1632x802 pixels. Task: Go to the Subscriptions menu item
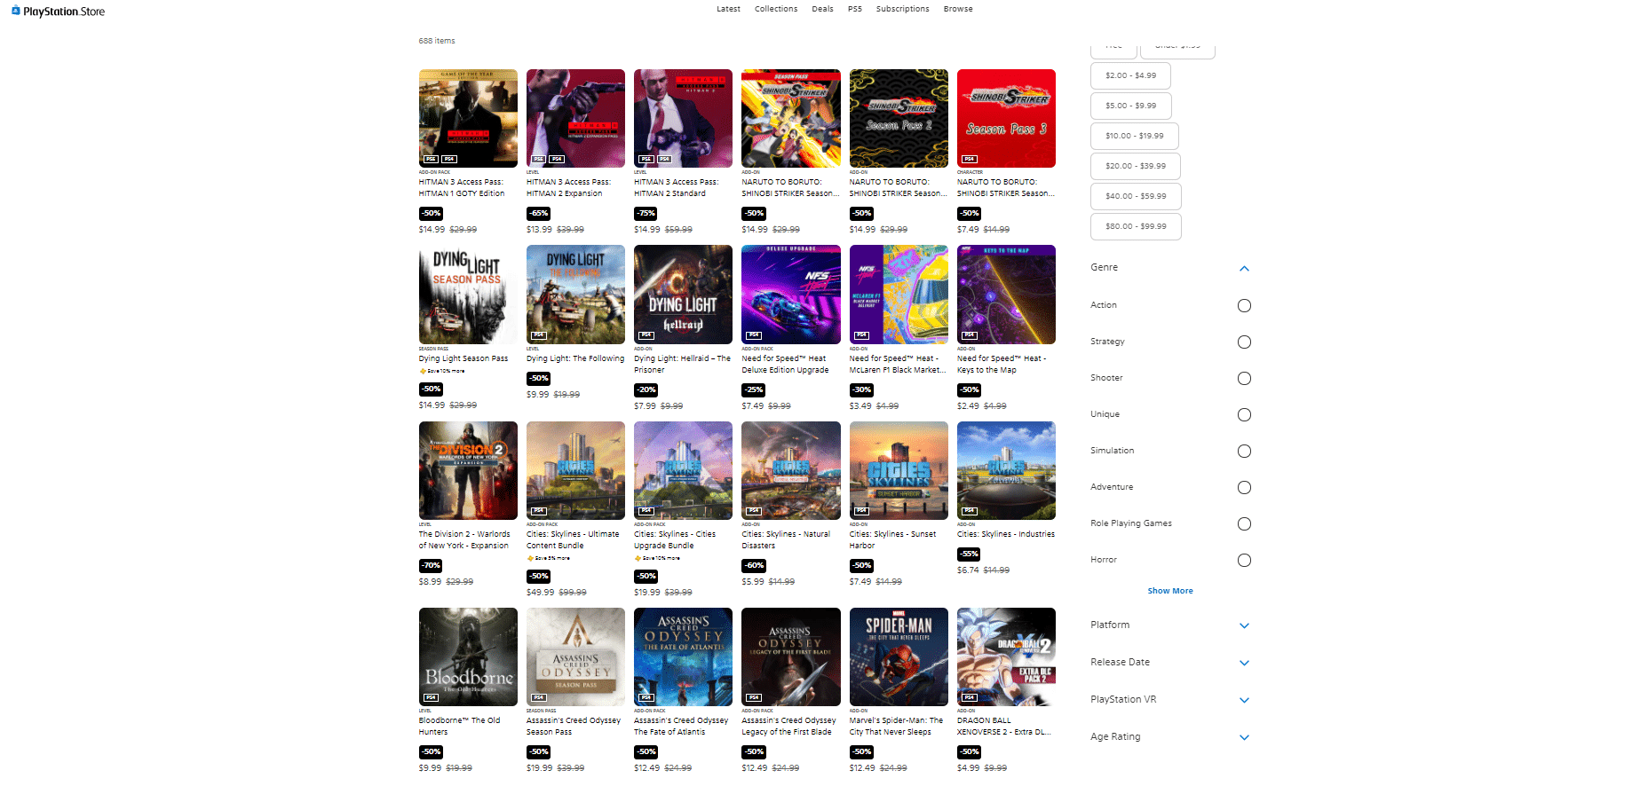point(902,9)
